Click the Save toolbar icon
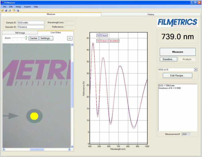This screenshot has width=202, height=157. [6, 10]
